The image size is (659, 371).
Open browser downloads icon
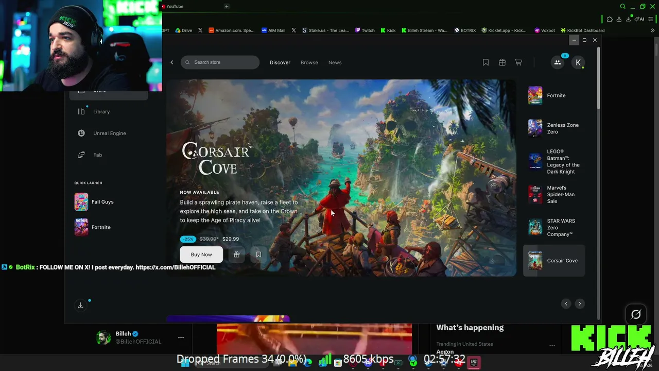(628, 20)
